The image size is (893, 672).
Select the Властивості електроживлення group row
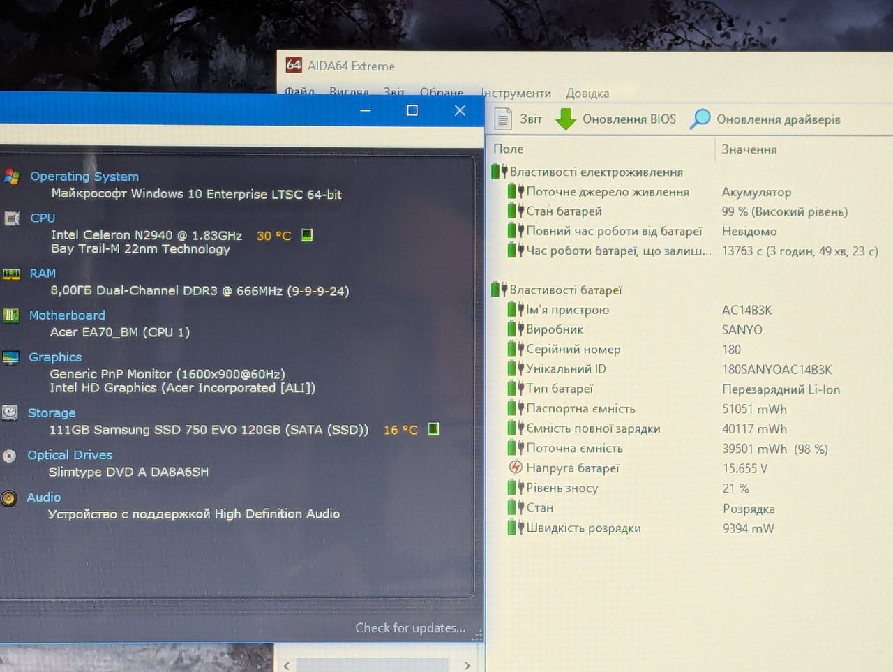pos(596,172)
